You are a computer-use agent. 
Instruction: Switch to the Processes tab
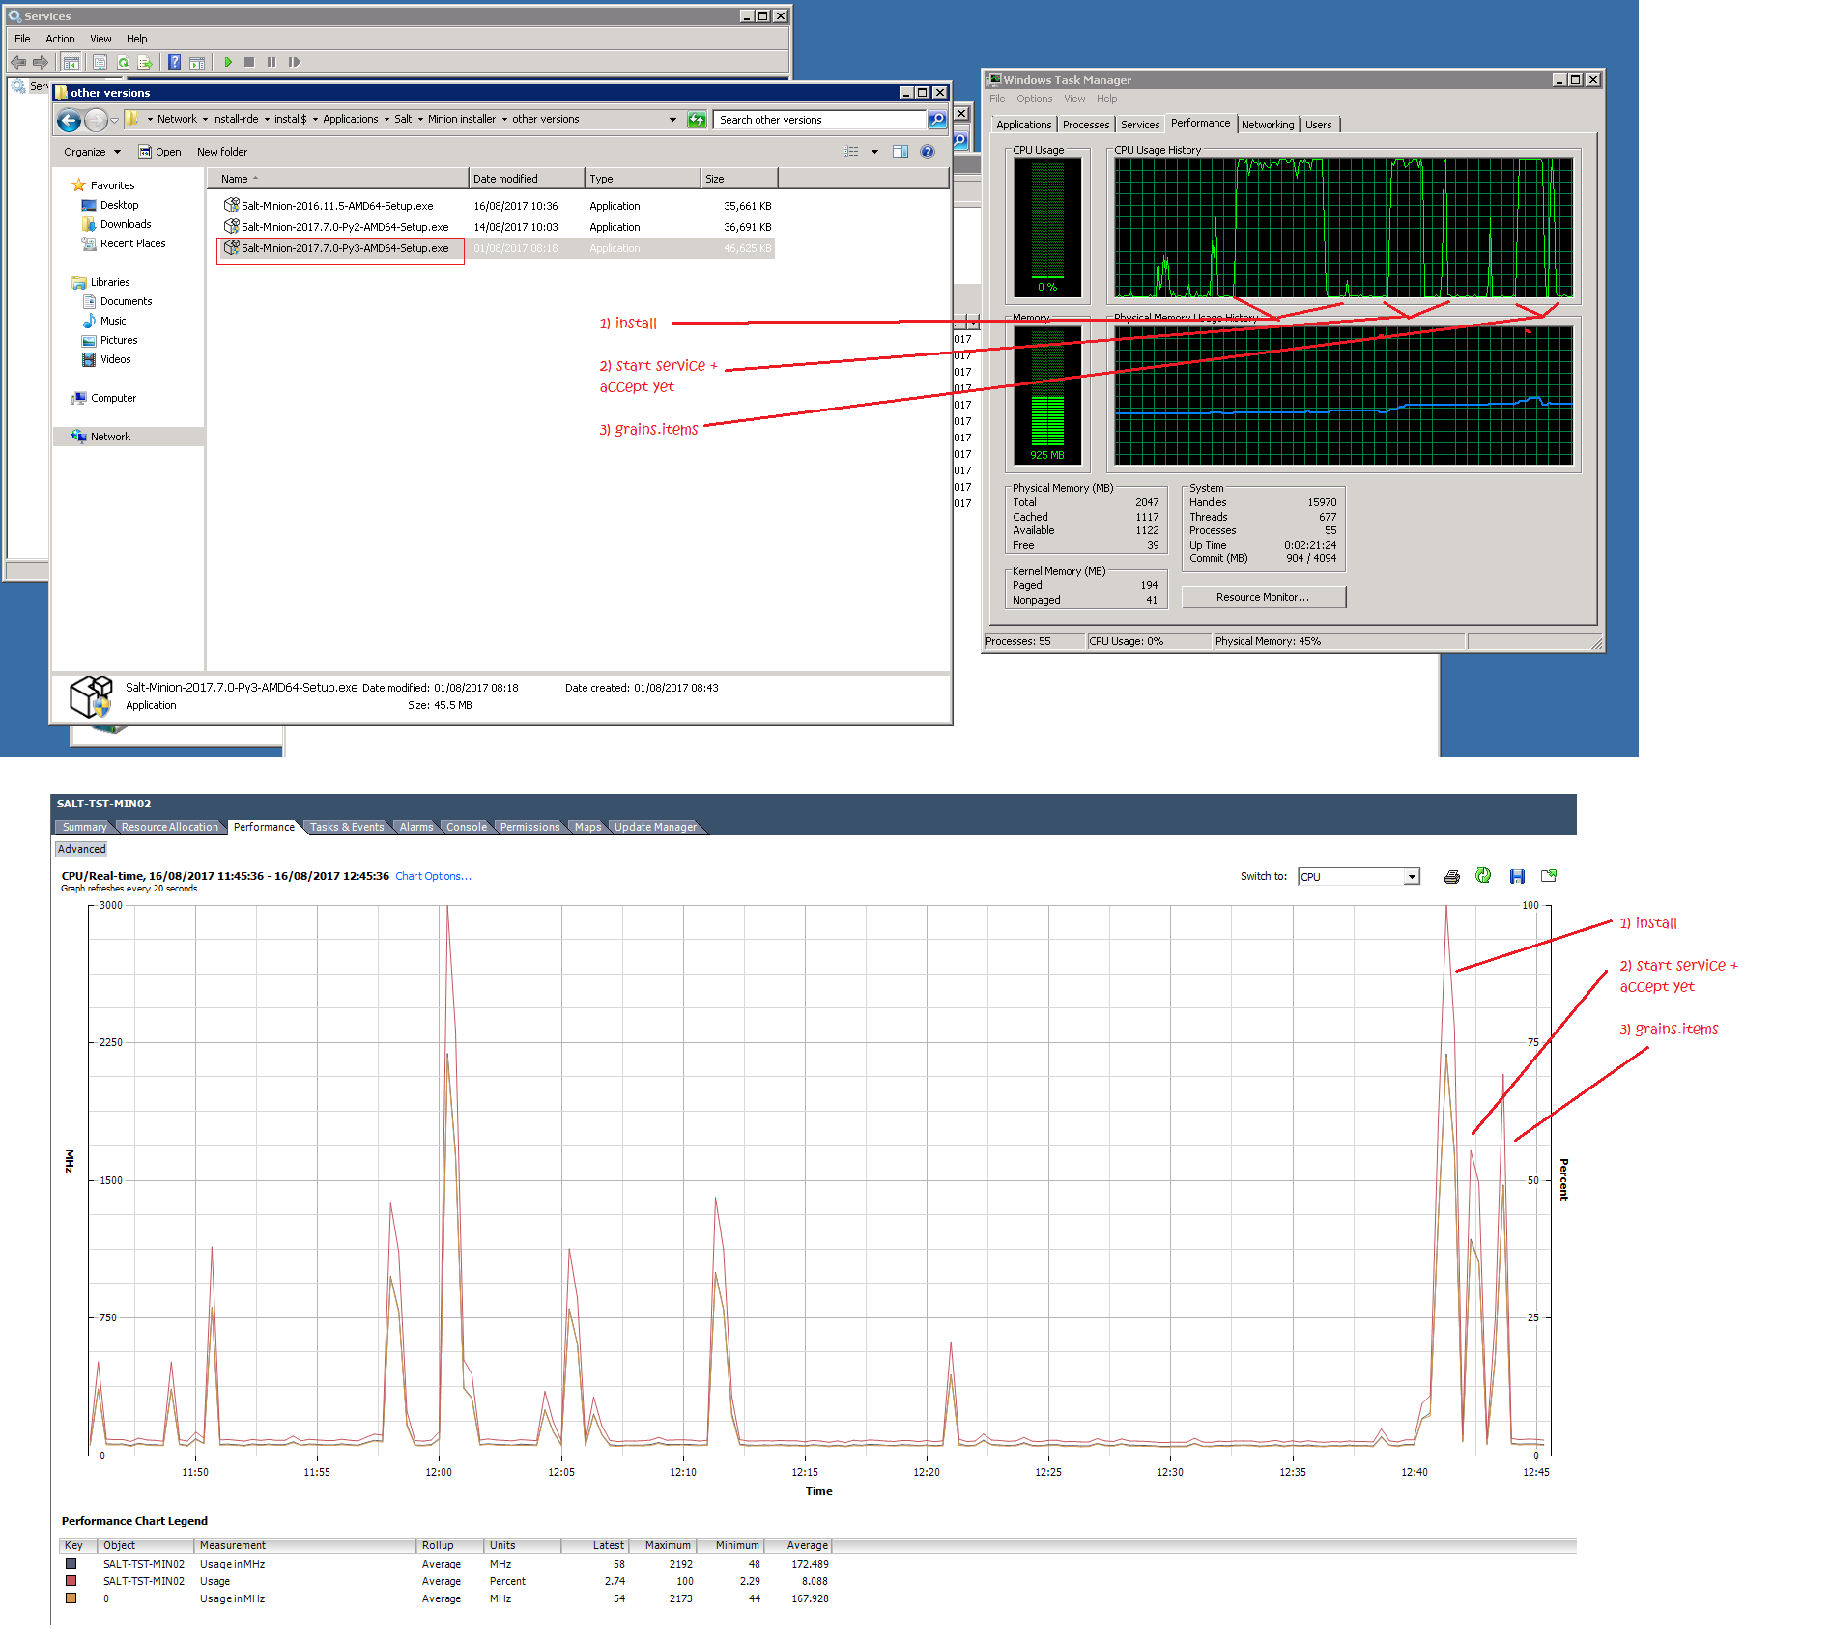[1085, 124]
